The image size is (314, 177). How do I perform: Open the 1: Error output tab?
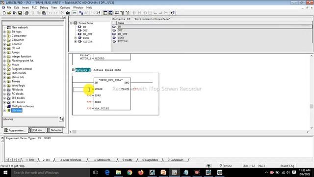[30, 160]
